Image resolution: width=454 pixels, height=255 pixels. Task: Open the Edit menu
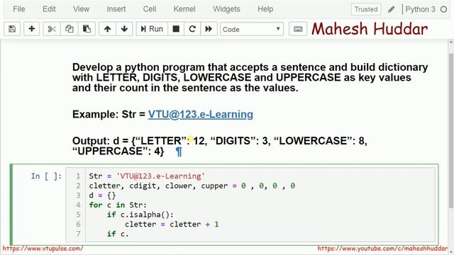point(49,9)
